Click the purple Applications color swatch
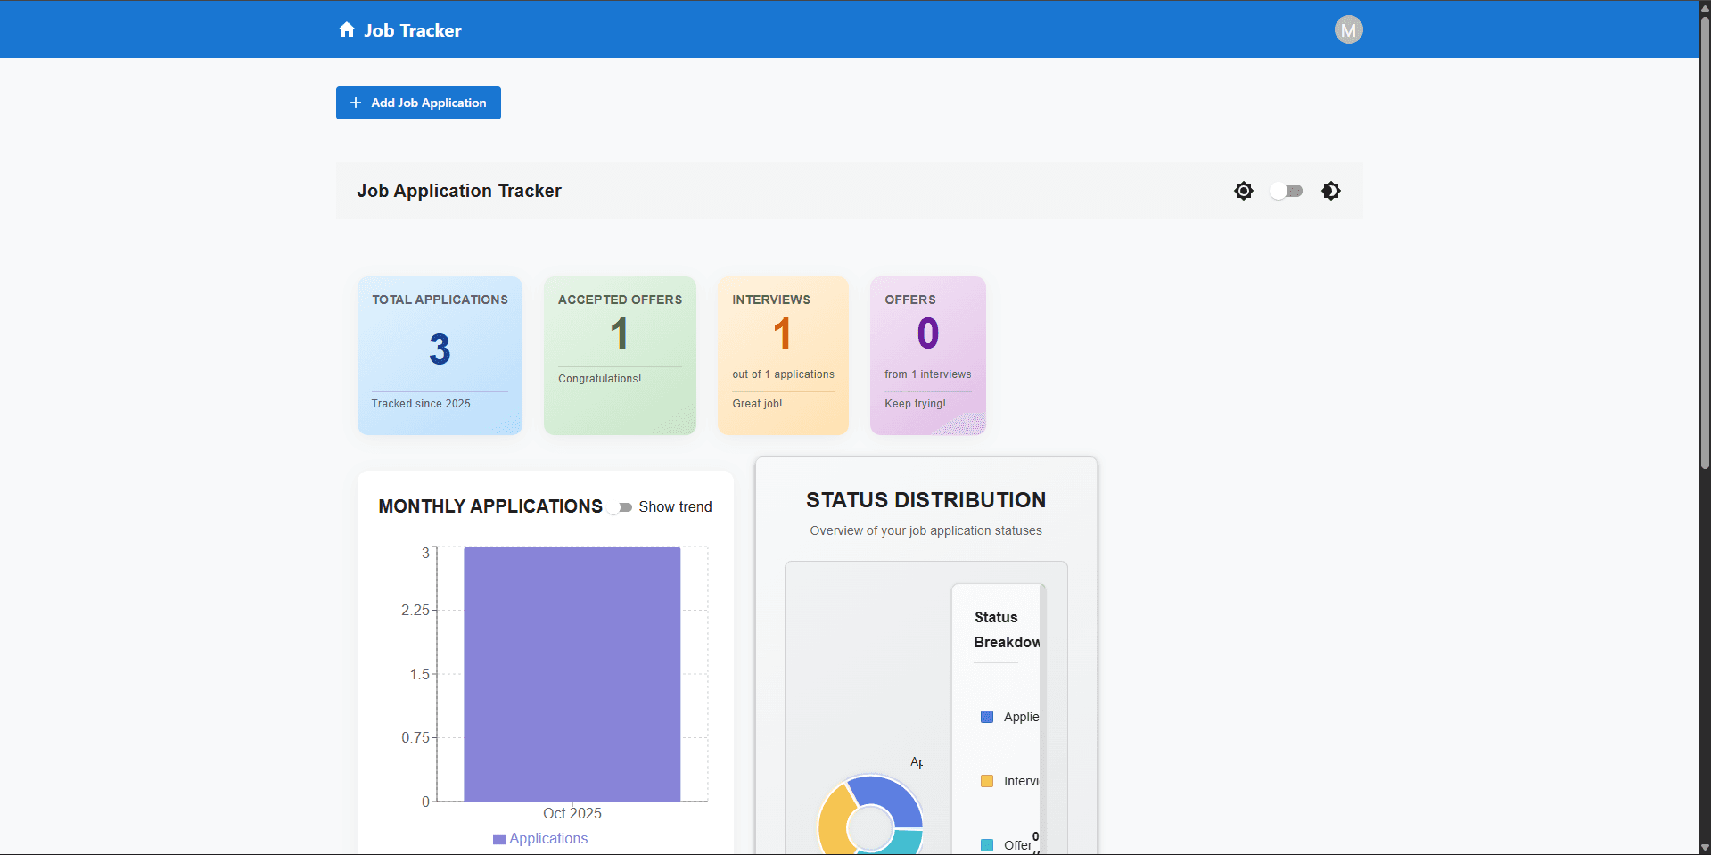 coord(498,838)
